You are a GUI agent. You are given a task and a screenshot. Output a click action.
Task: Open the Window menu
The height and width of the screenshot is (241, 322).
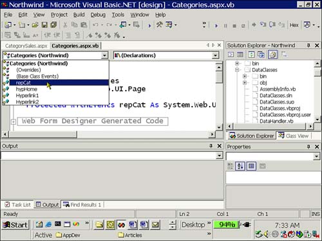[140, 15]
